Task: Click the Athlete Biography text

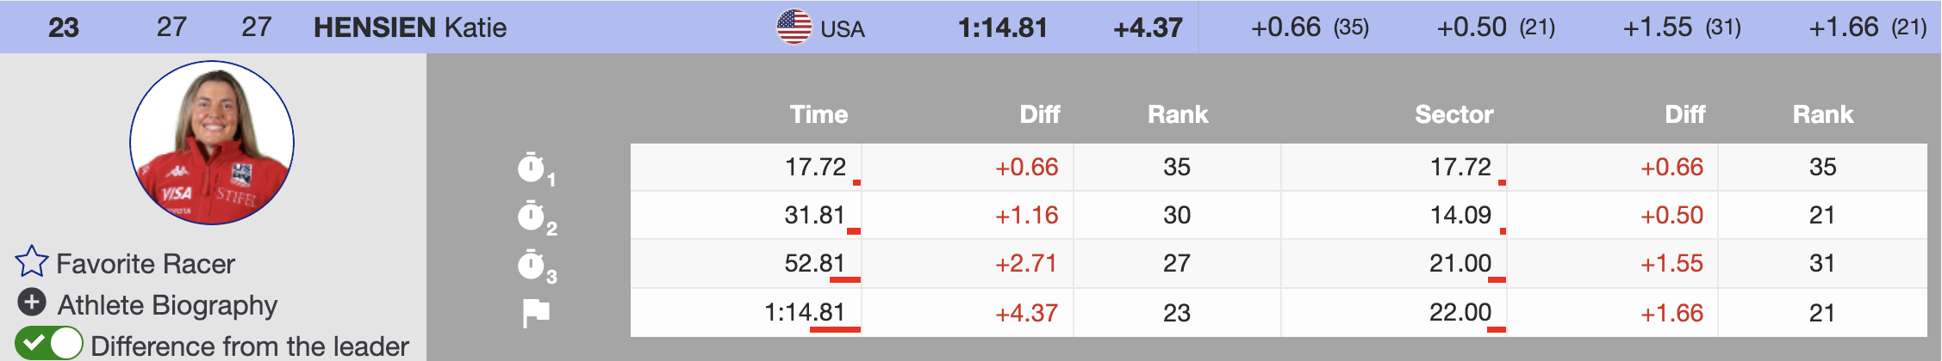Action: (167, 305)
